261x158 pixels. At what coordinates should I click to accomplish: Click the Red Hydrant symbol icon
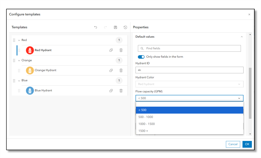tap(30, 50)
